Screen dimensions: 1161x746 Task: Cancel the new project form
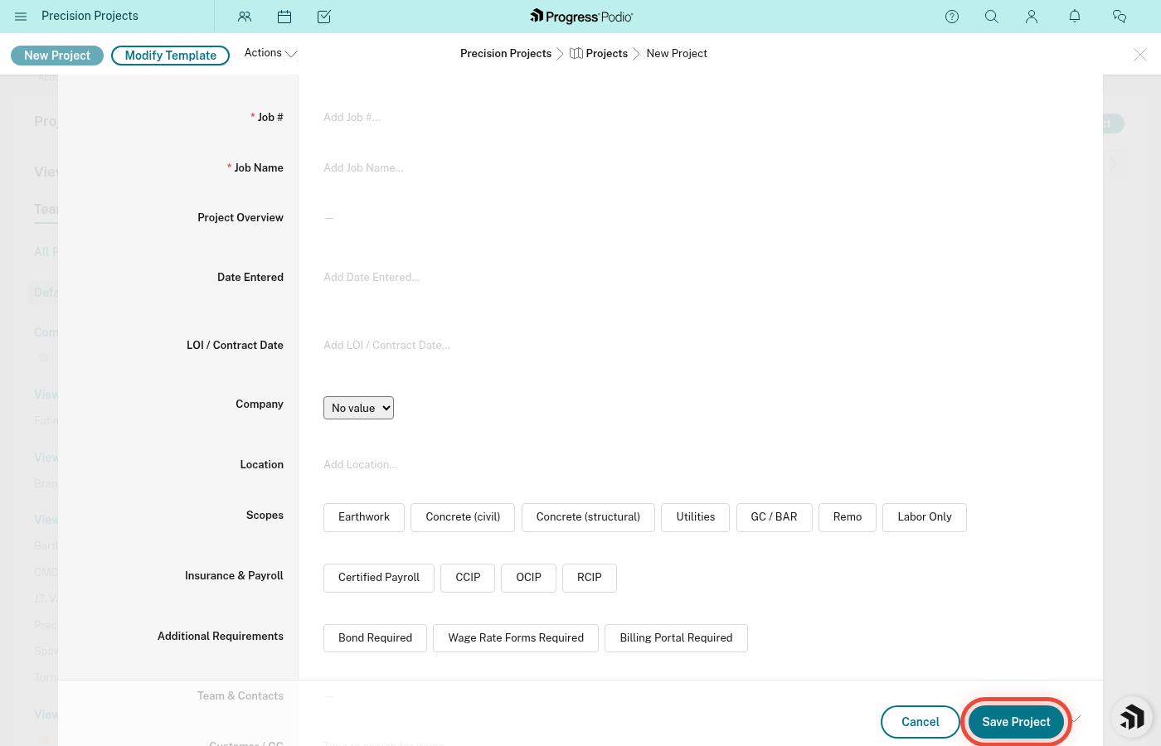click(921, 722)
